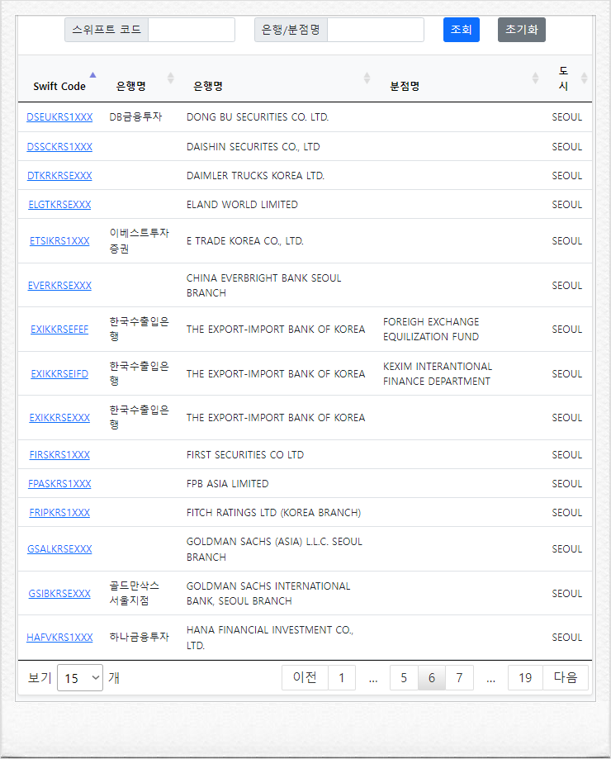Jump to last page 19
Screen dimensions: 611x759
point(525,678)
